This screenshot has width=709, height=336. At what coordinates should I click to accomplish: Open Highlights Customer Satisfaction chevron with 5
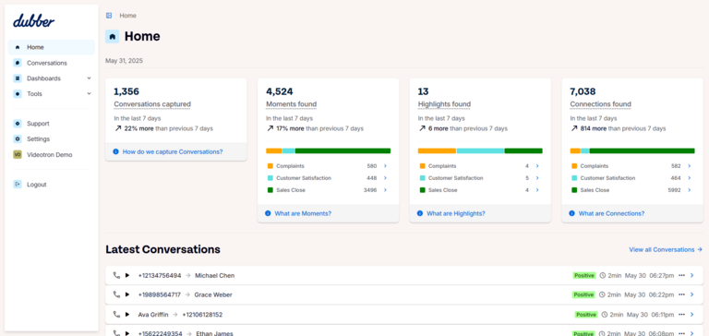pyautogui.click(x=537, y=178)
